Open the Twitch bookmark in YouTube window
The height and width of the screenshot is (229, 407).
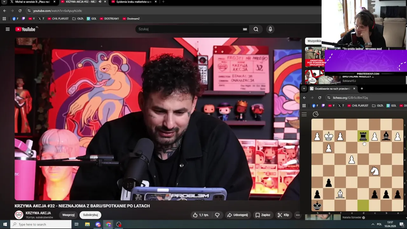click(x=24, y=19)
